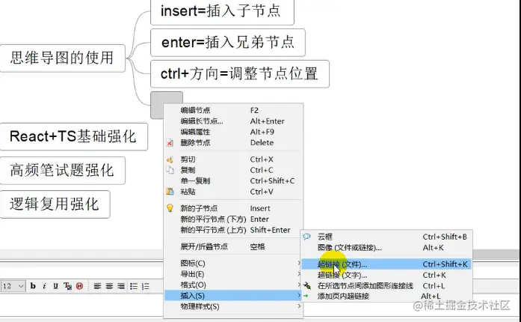Choose 超链接 (文字)... submenu entry
This screenshot has width=521, height=322.
pos(386,275)
